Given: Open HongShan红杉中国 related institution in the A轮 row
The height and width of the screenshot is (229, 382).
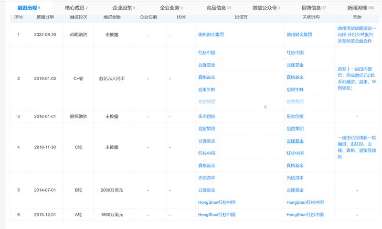Looking at the screenshot, I should pos(305,215).
